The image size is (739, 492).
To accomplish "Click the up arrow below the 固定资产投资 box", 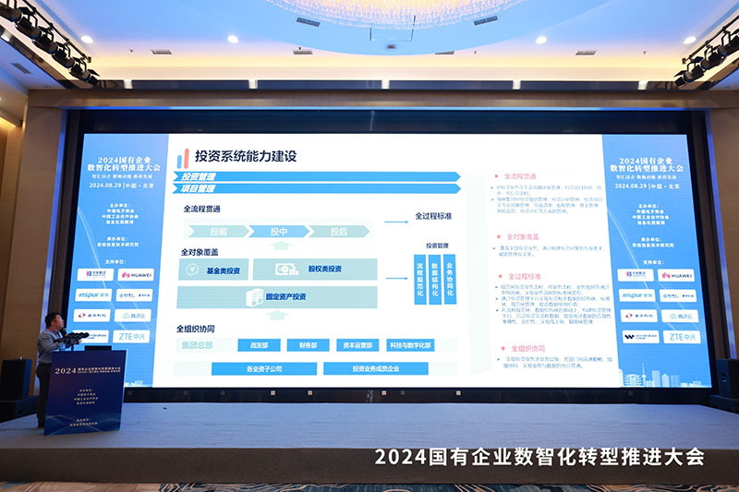I will click(x=276, y=315).
